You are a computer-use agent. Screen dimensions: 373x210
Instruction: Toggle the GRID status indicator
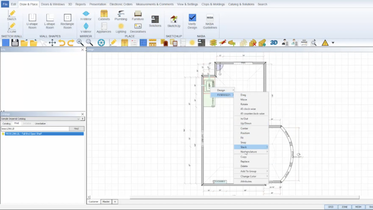(x=331, y=207)
